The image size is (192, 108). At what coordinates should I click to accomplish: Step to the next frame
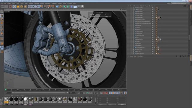click(91, 93)
